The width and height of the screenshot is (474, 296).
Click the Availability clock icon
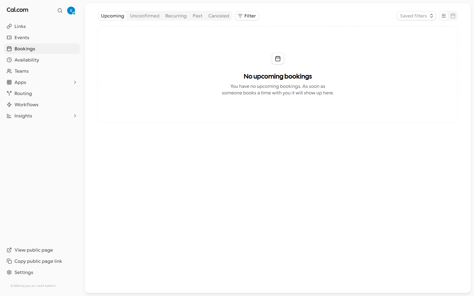pos(9,60)
